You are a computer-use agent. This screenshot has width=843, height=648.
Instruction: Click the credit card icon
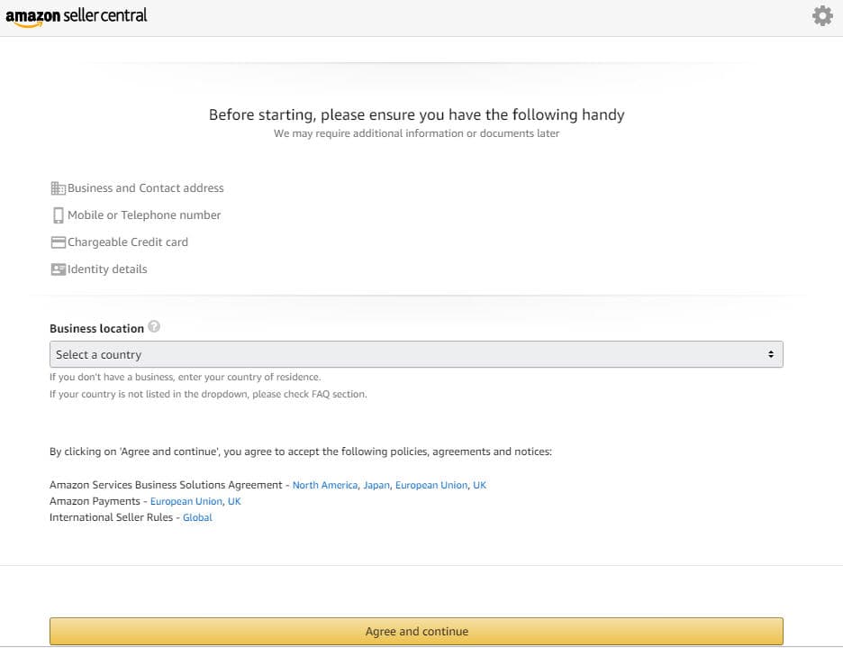click(58, 242)
